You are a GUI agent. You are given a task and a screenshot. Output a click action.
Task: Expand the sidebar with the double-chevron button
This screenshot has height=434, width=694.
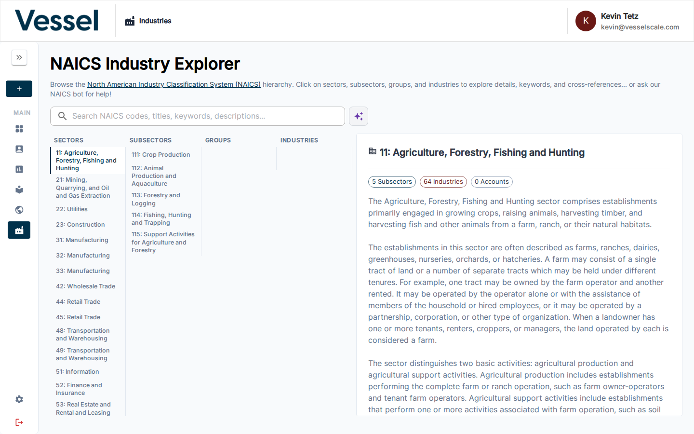[19, 57]
